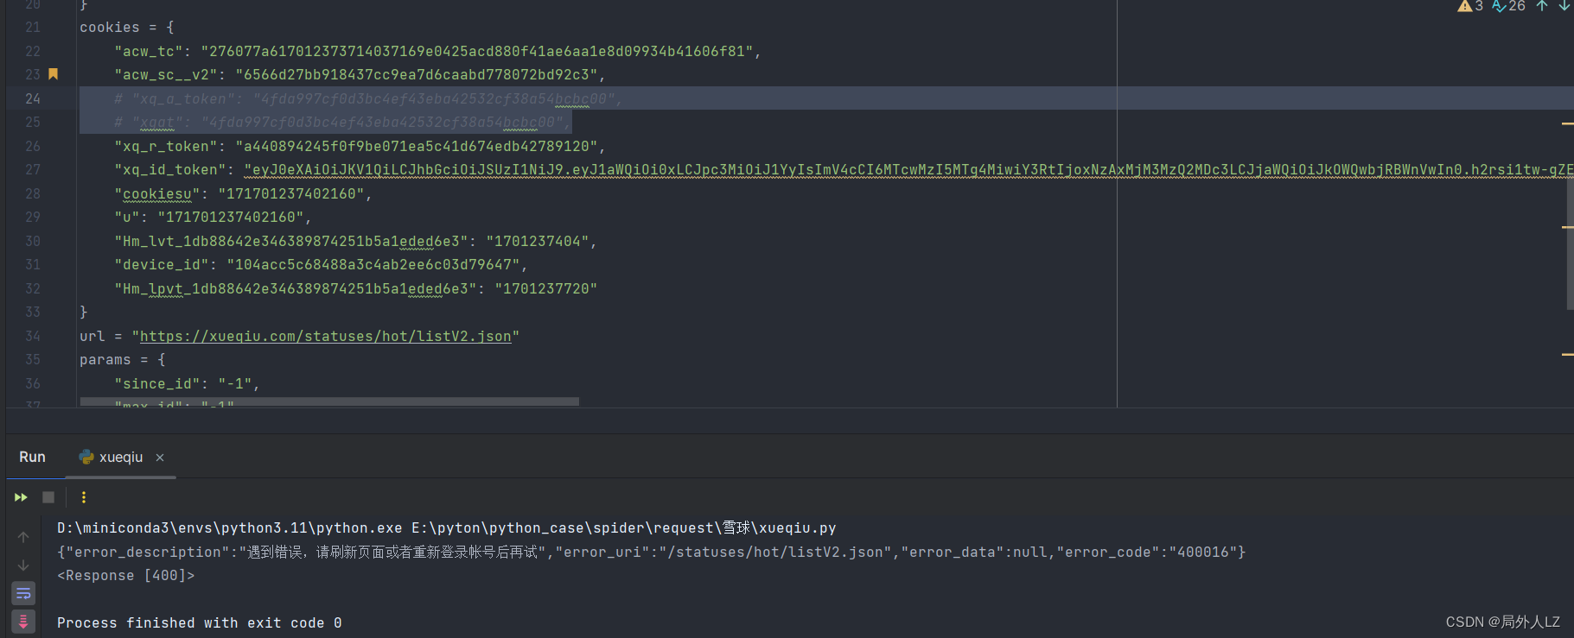The width and height of the screenshot is (1574, 638).
Task: Select the Run tool window label
Action: click(32, 457)
